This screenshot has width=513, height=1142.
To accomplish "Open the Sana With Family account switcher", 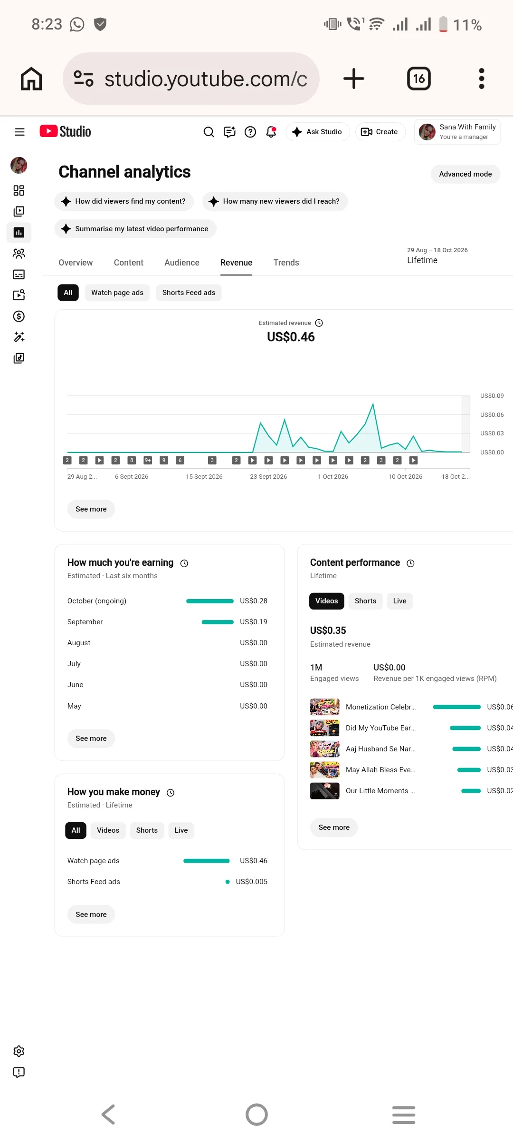I will [457, 132].
